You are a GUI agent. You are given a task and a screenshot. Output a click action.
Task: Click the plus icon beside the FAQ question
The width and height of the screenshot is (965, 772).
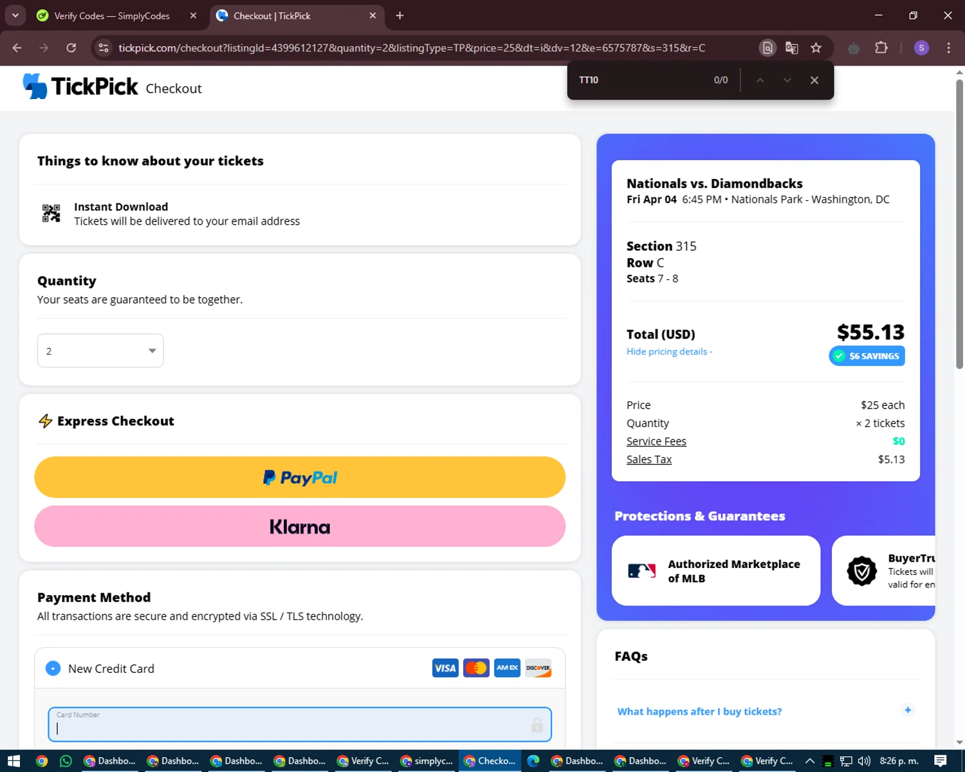click(908, 710)
